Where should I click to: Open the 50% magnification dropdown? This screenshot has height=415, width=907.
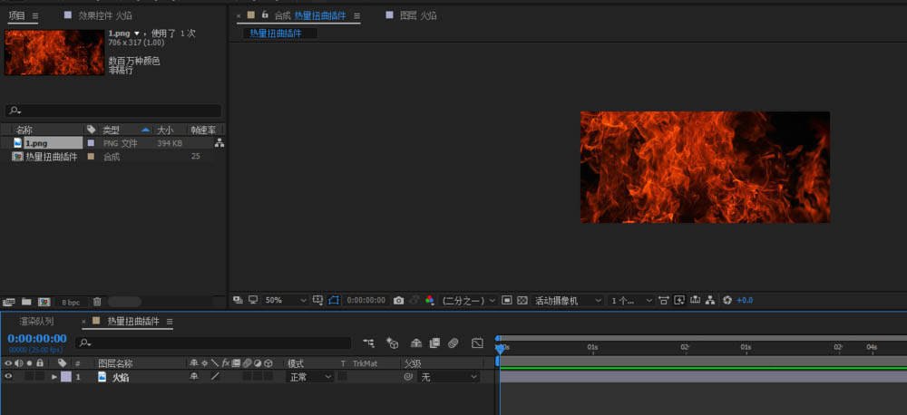click(285, 301)
